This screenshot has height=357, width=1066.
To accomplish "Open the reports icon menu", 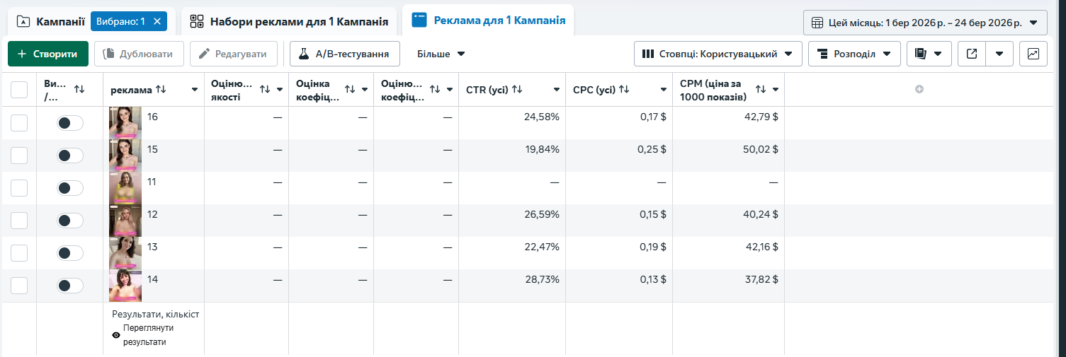I will tap(929, 54).
